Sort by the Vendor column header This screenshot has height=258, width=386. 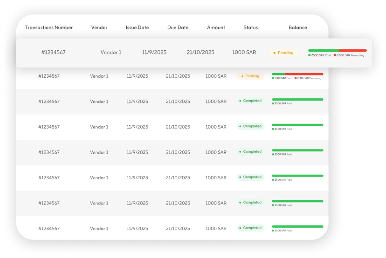click(99, 27)
